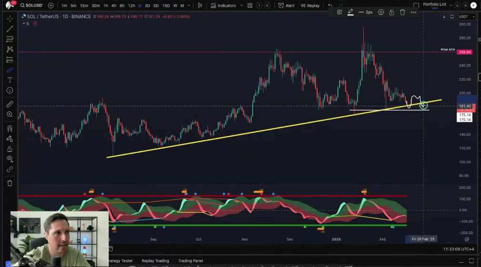Expand the Indicators favorites dropdown arrow

241,6
